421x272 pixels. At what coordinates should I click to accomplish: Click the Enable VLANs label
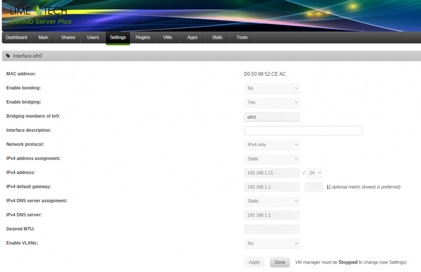pos(22,243)
